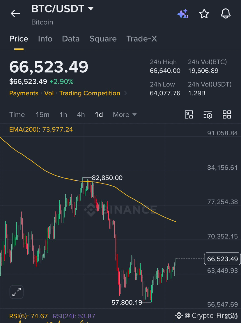Image resolution: width=241 pixels, height=323 pixels.
Task: Open the chart drawing tools icon
Action: [189, 114]
